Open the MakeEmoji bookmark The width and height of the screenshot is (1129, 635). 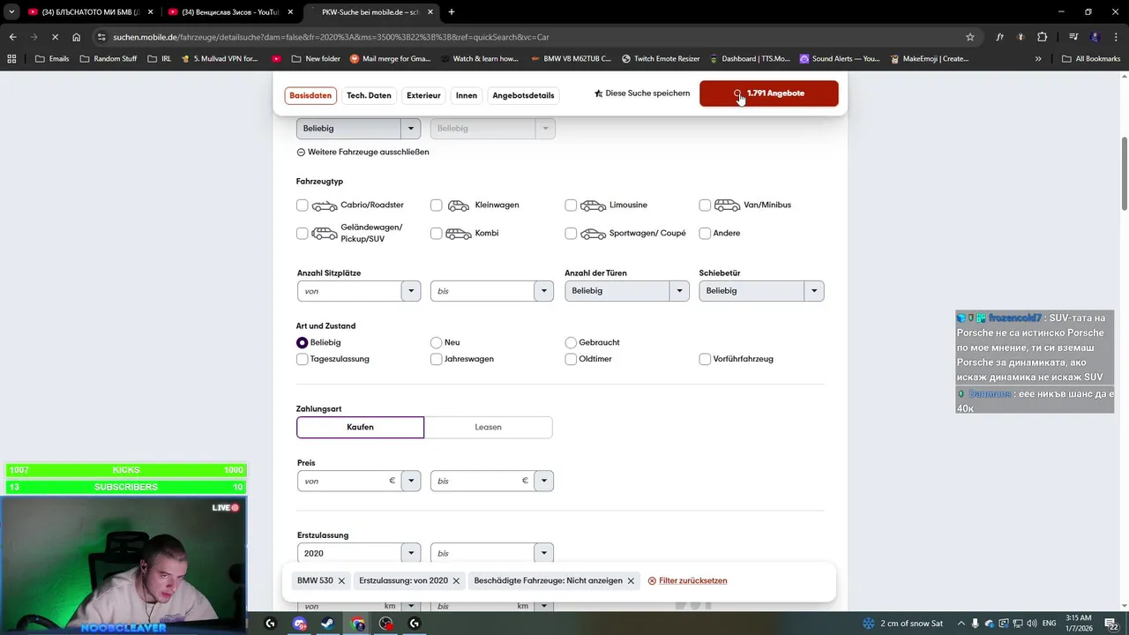coord(929,59)
